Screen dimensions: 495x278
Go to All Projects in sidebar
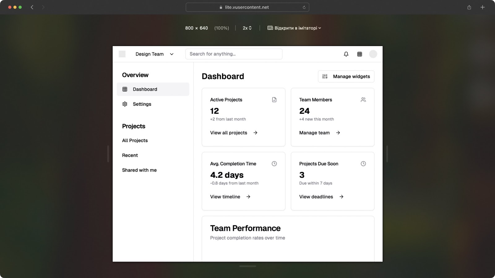pos(135,141)
